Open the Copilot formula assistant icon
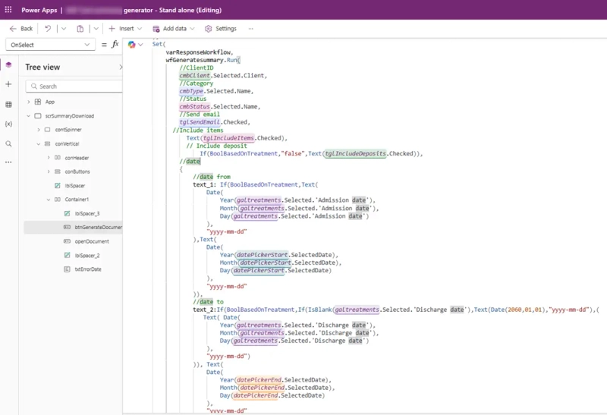This screenshot has height=415, width=607. point(131,45)
